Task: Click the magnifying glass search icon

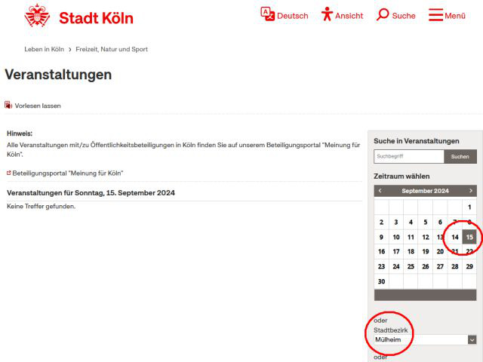Action: (383, 14)
